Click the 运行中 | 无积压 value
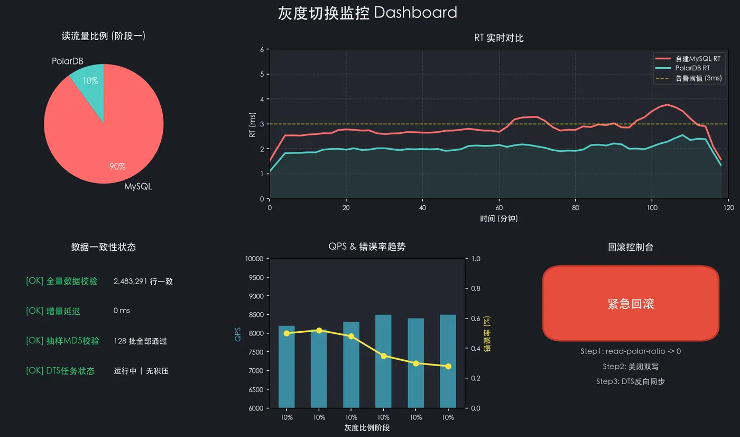740x437 pixels. pyautogui.click(x=141, y=371)
